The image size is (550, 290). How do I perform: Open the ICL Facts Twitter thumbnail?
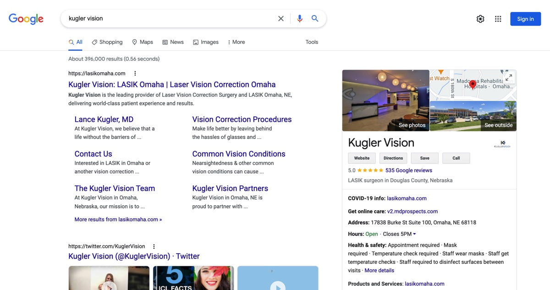[x=193, y=278]
